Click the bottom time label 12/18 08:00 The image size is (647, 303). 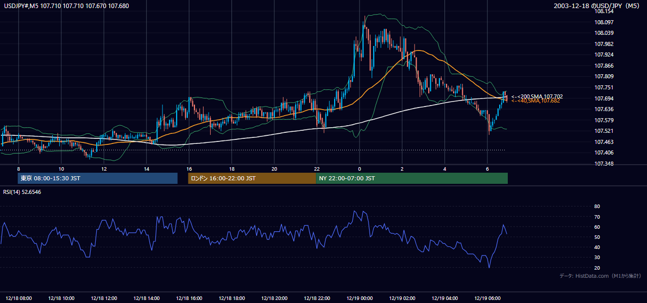coord(19,298)
